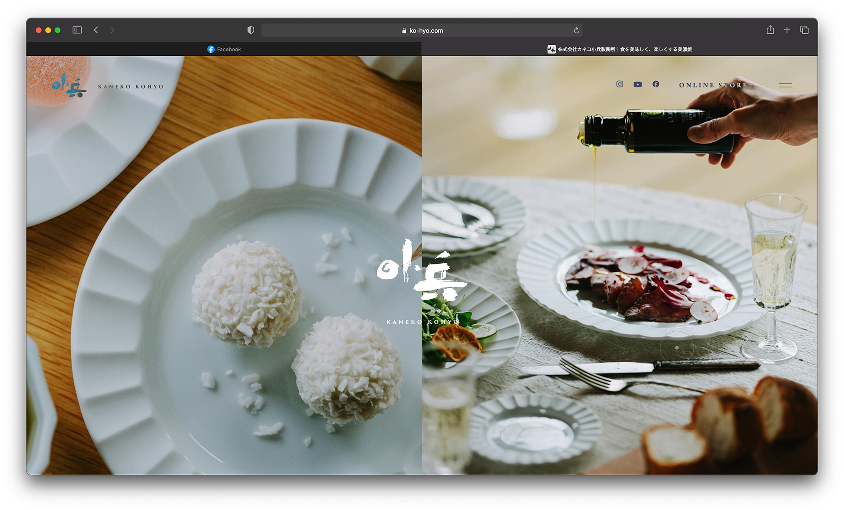Click the circular cursor dot indicator
The image size is (844, 510).
pos(677,347)
